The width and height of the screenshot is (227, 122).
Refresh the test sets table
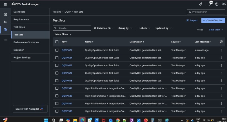(221, 42)
